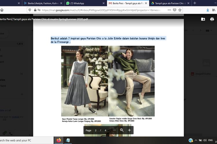Click the current page number field
Image resolution: width=217 pixels, height=144 pixels.
point(96,130)
